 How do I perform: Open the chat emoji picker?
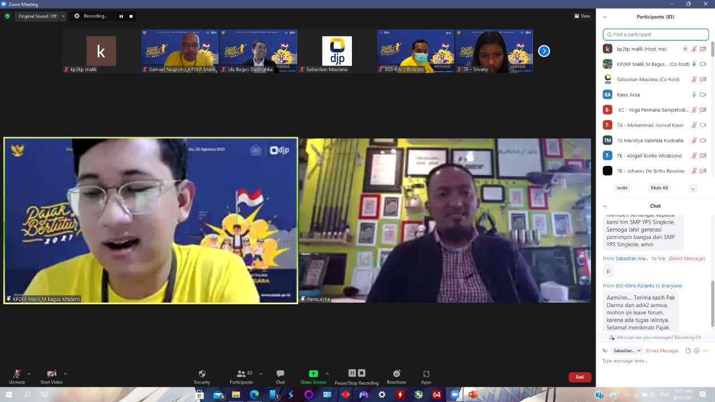(697, 351)
